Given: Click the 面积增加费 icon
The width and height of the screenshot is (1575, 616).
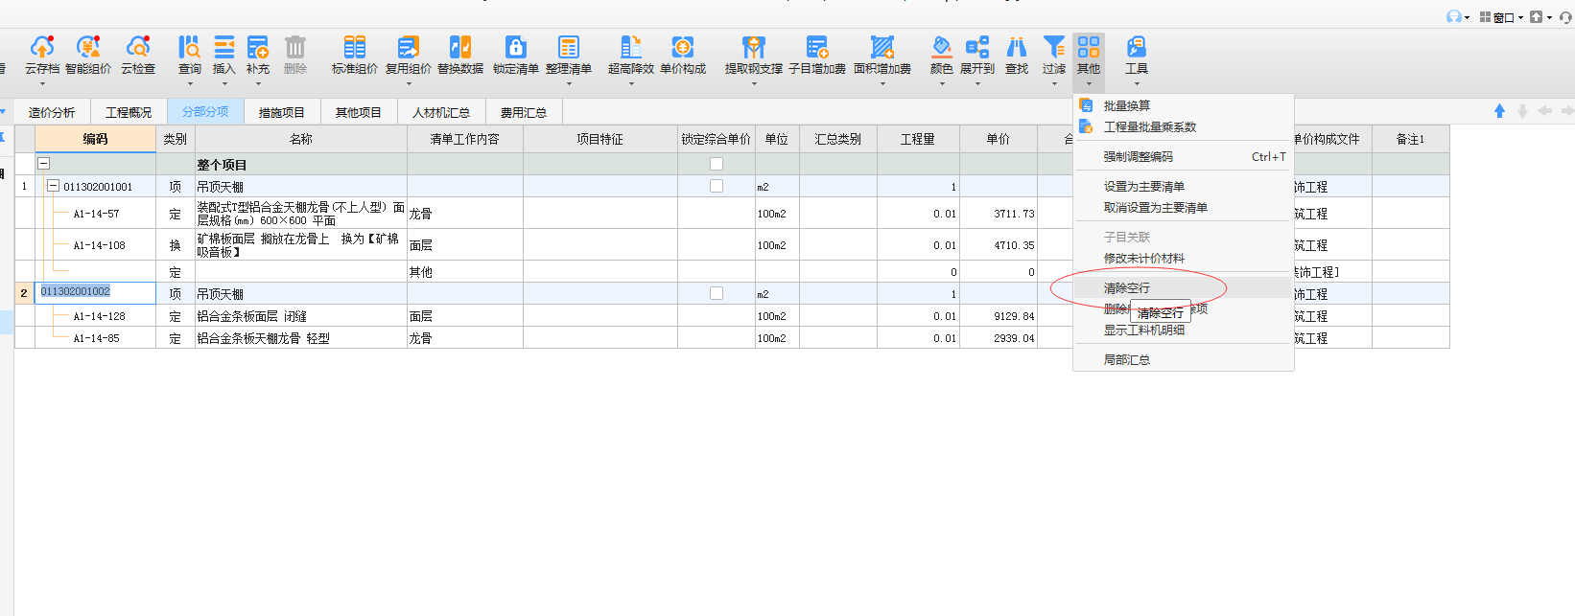Looking at the screenshot, I should 882,47.
